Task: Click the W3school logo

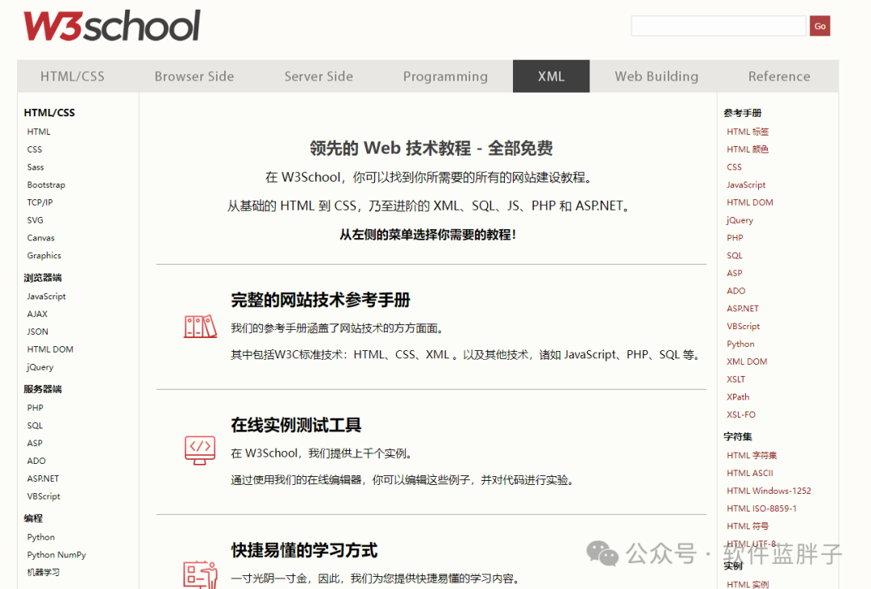Action: click(111, 26)
